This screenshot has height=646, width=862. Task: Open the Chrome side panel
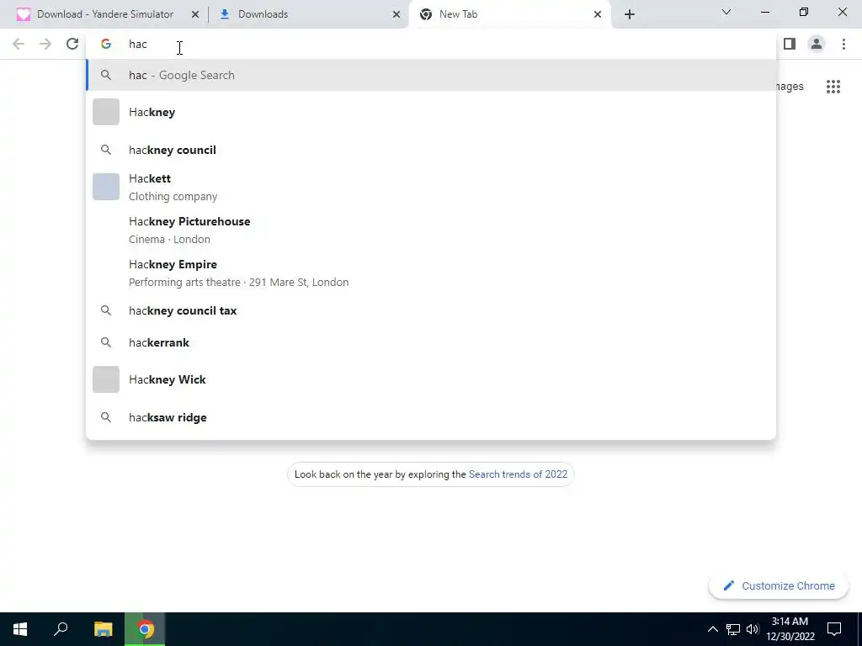click(x=790, y=44)
